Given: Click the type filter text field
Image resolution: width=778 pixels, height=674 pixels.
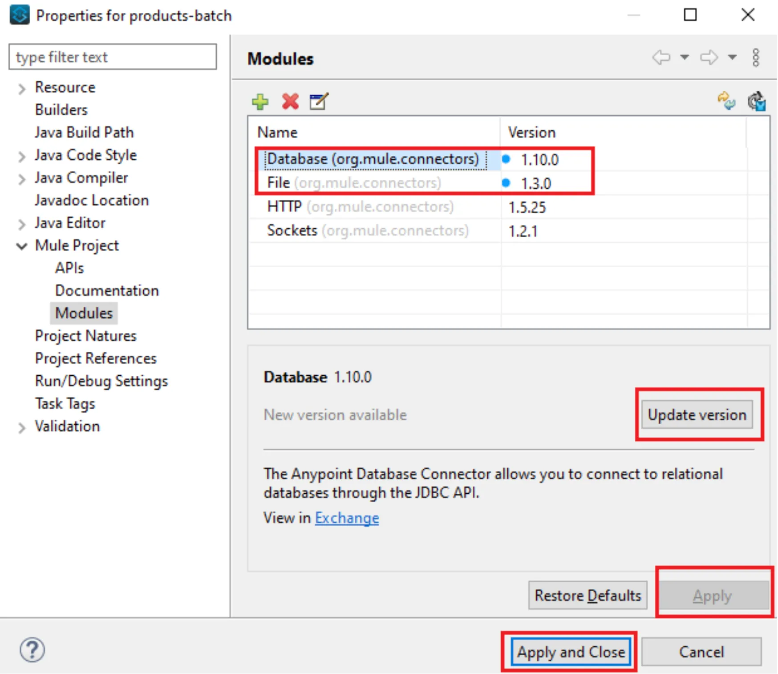Looking at the screenshot, I should point(113,57).
